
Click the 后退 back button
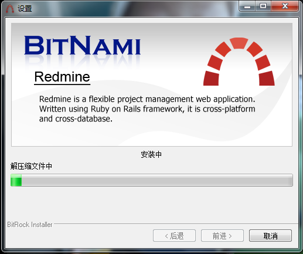(x=174, y=236)
